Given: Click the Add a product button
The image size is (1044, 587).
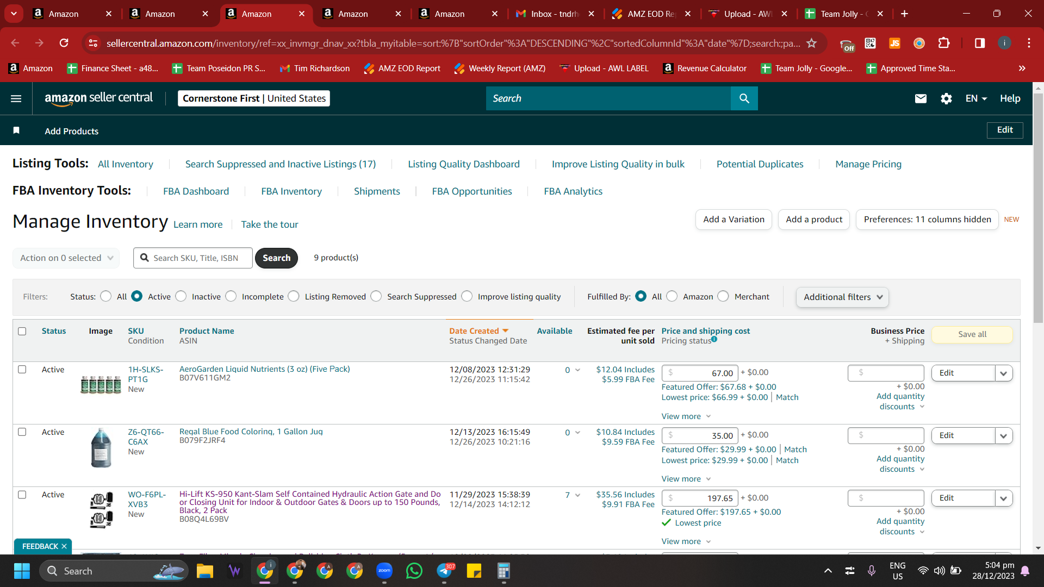Looking at the screenshot, I should point(814,220).
